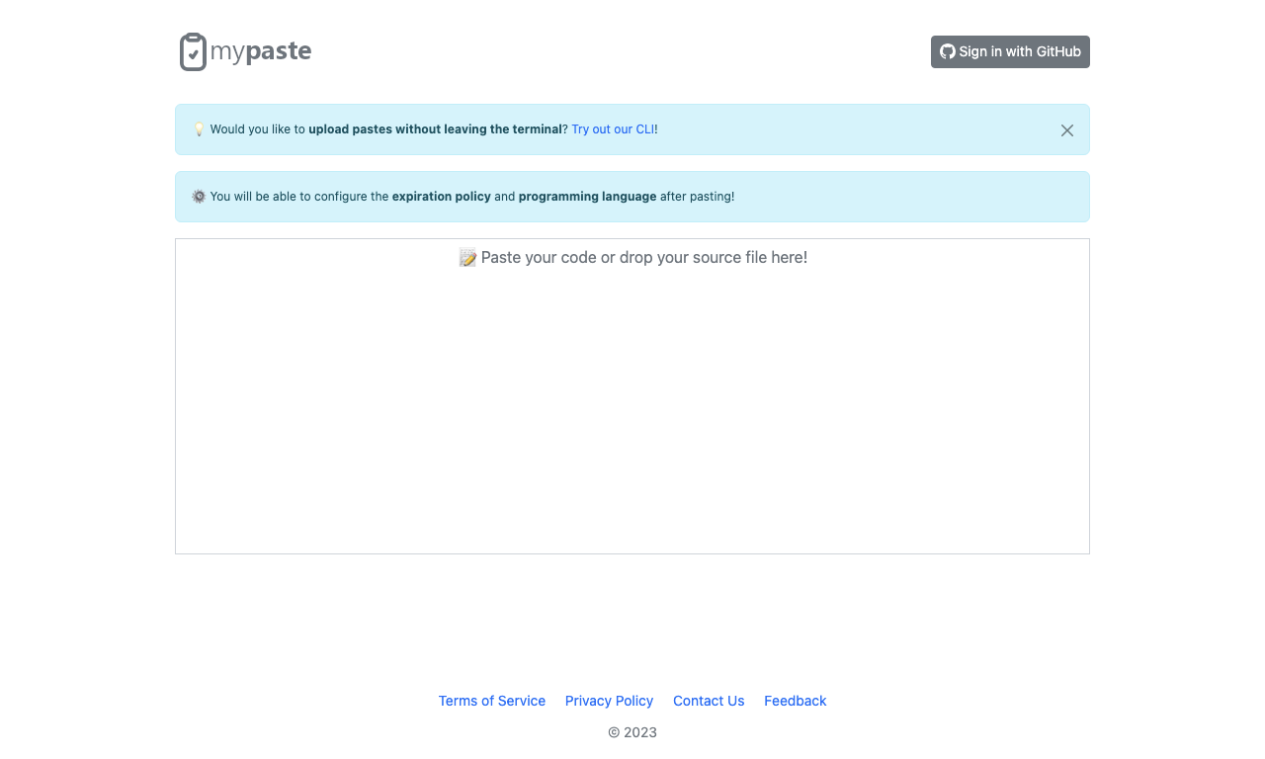
Task: Click the paste code text area
Action: (x=632, y=396)
